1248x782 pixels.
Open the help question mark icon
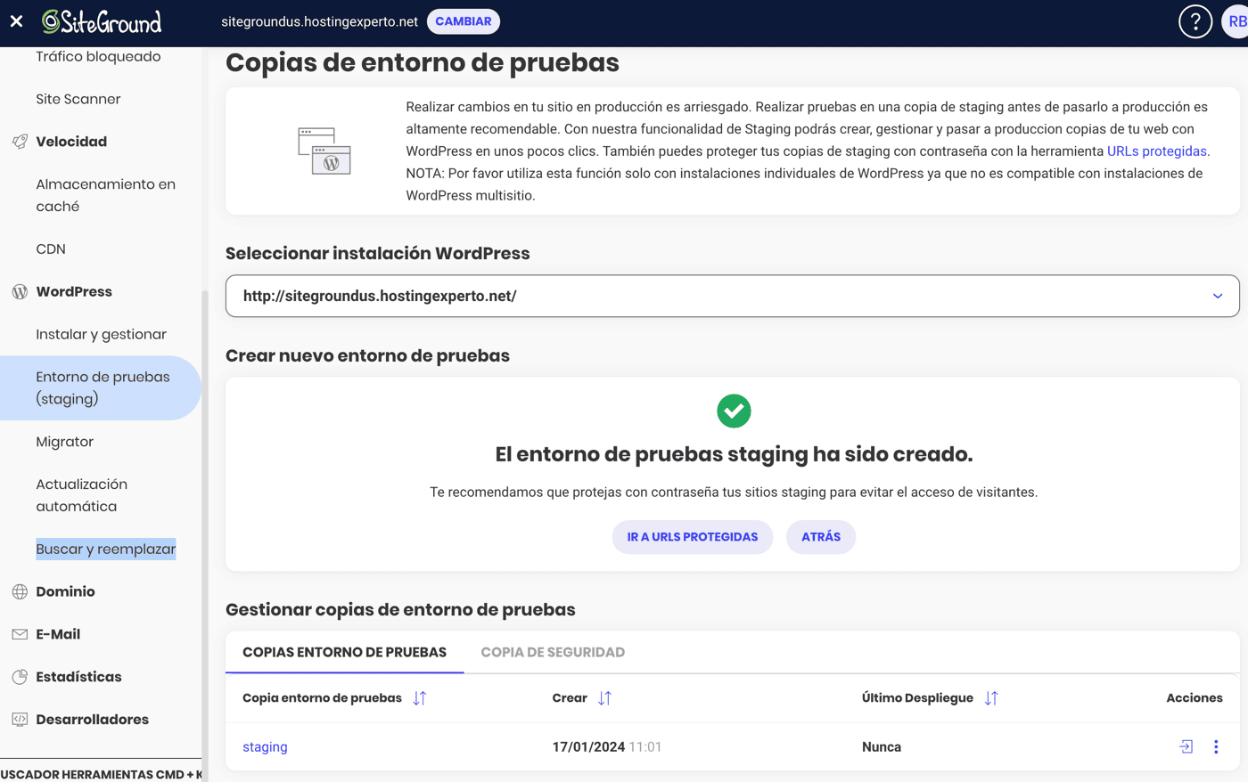[1195, 21]
